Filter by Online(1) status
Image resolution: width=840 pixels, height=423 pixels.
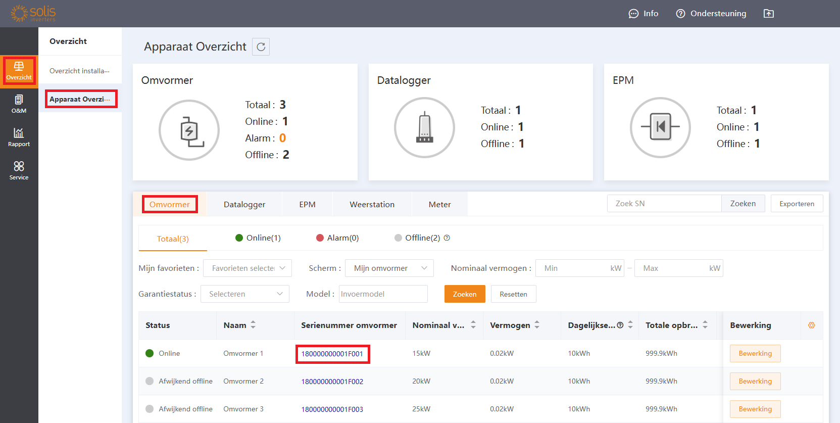(x=258, y=238)
